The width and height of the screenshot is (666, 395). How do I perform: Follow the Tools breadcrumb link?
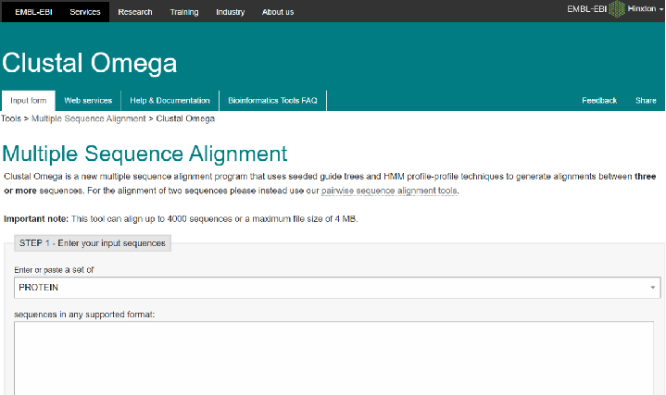coord(10,118)
